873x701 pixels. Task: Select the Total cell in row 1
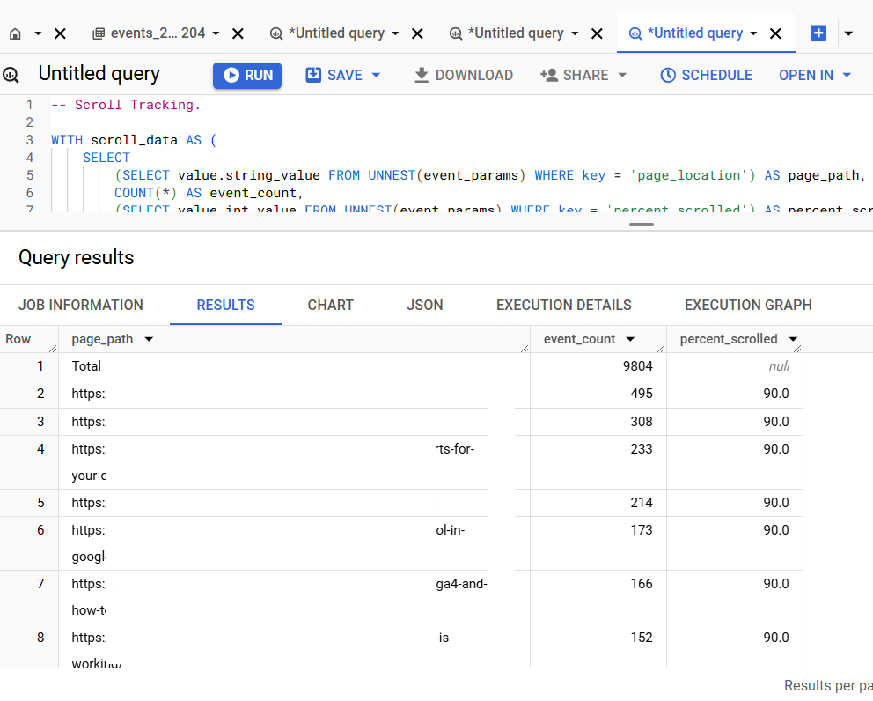click(295, 366)
